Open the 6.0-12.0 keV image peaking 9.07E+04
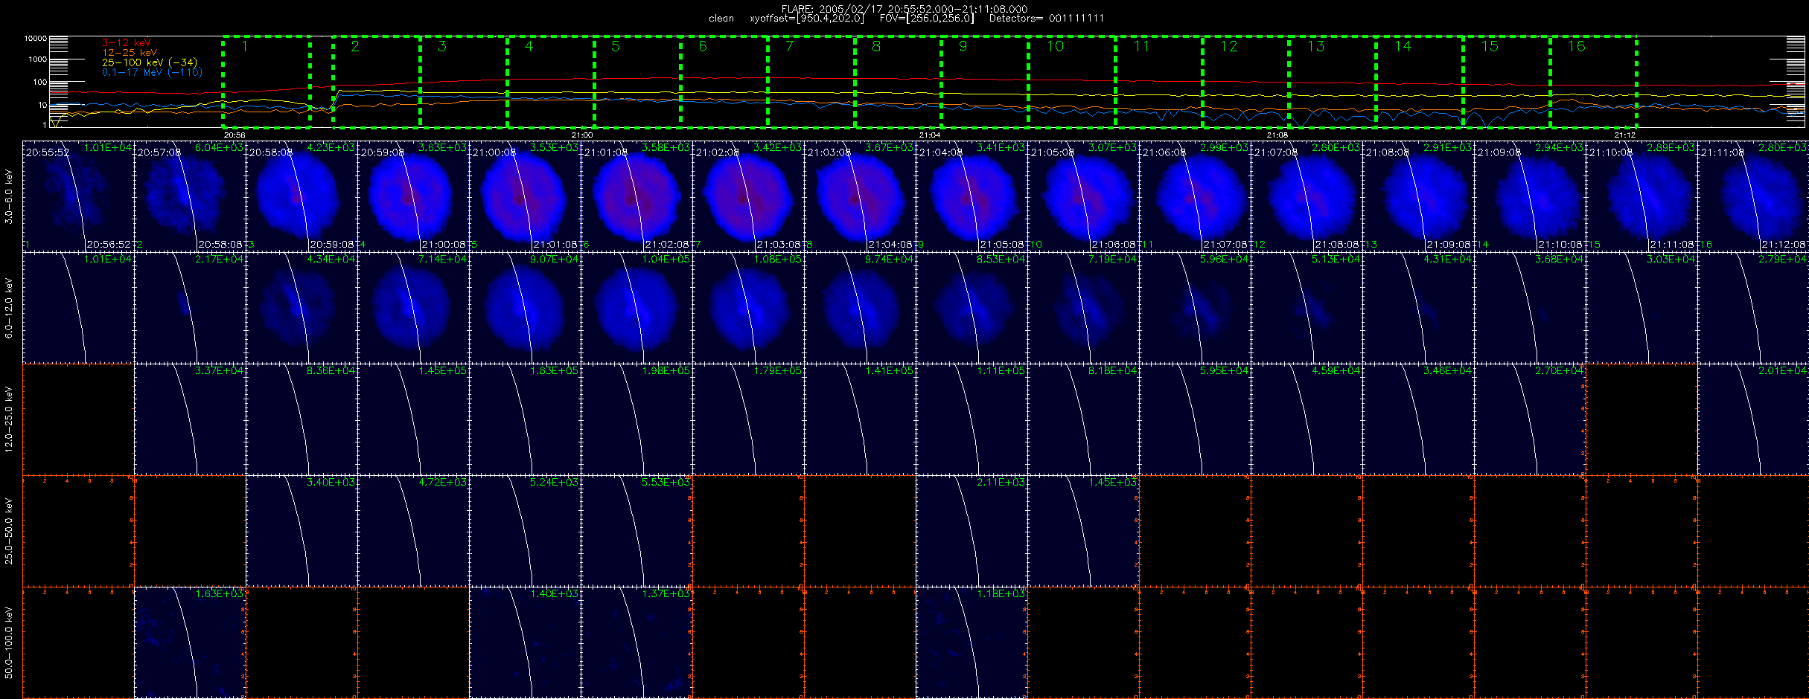 click(525, 308)
